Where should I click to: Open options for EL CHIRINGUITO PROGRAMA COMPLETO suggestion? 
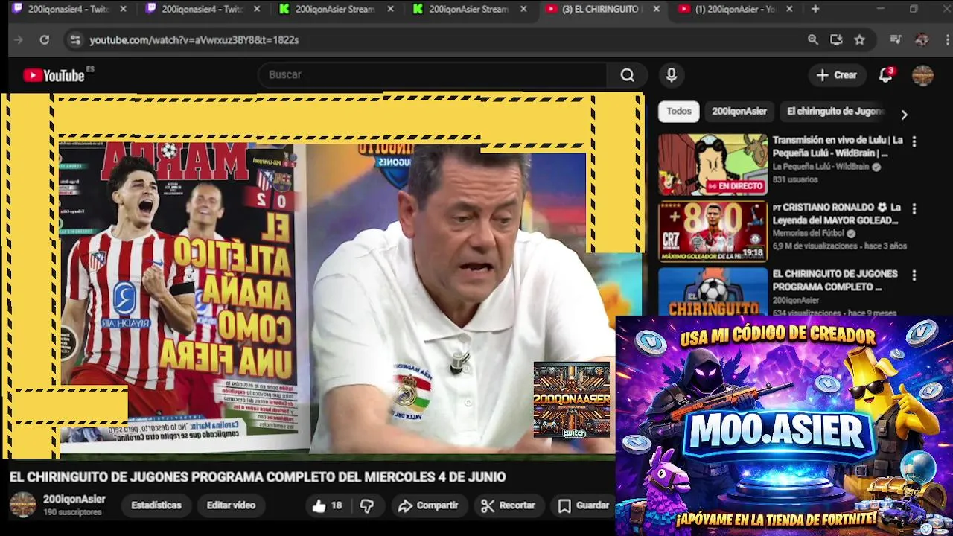coord(914,275)
